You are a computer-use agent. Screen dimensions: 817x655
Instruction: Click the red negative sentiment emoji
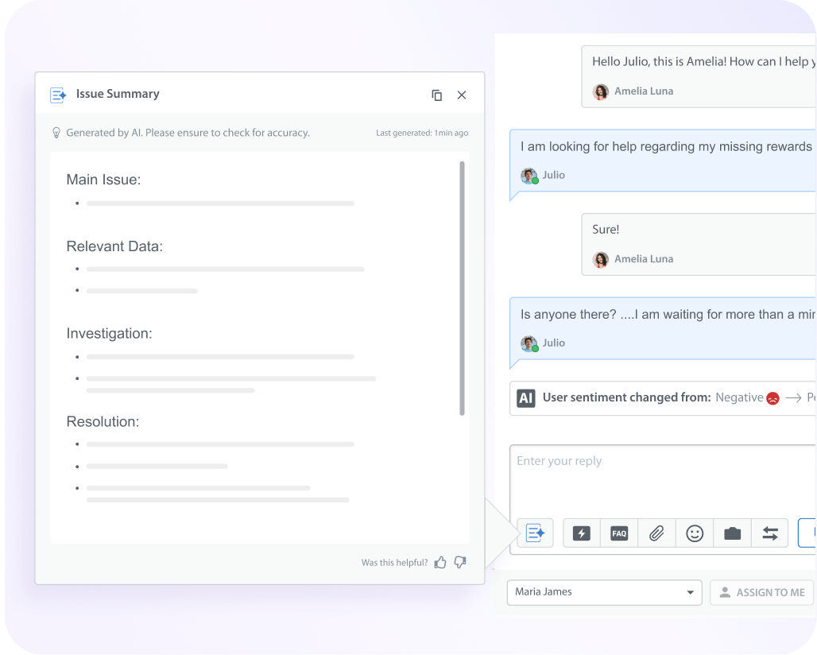[772, 398]
